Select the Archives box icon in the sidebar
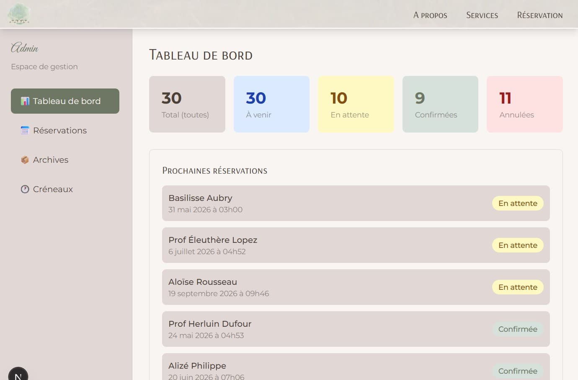The width and height of the screenshot is (578, 380). [x=25, y=160]
